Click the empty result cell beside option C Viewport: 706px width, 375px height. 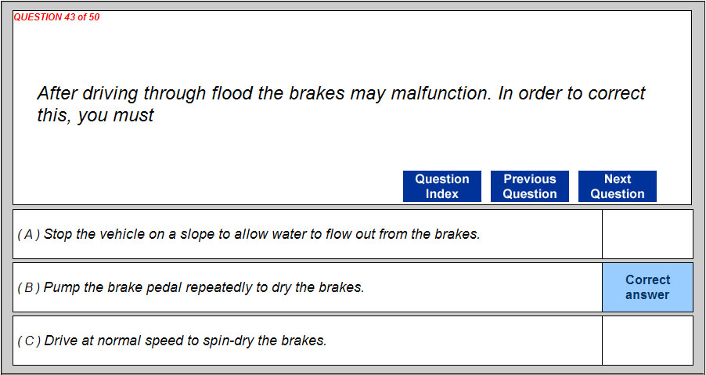click(x=647, y=341)
